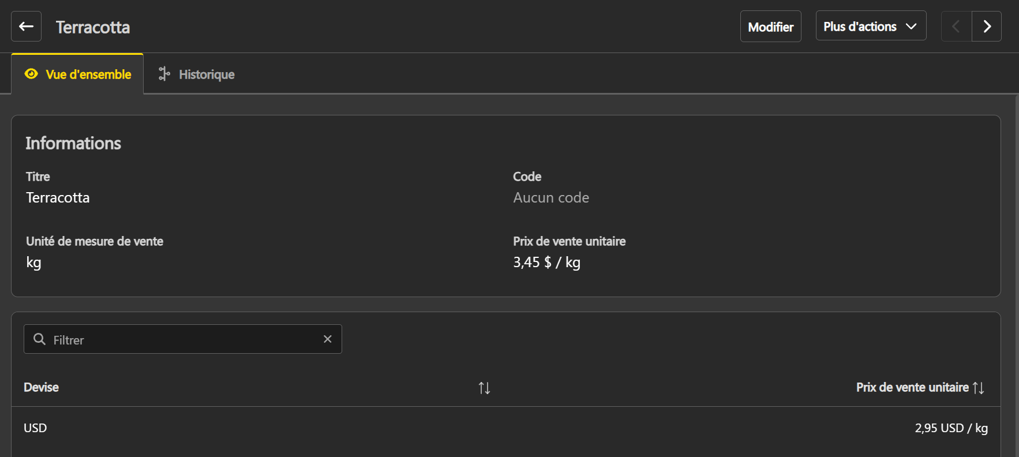Select the USD row in table

35,428
